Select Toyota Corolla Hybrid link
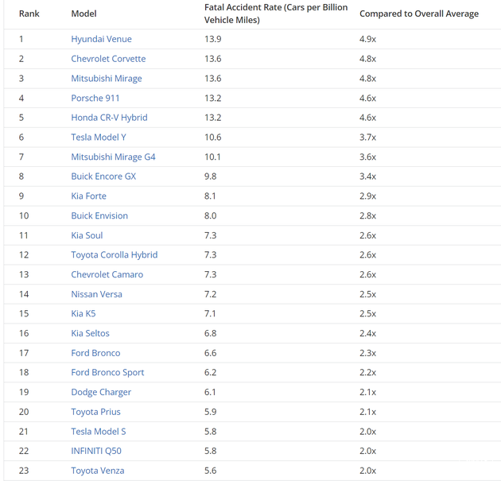The width and height of the screenshot is (501, 481). [x=114, y=254]
